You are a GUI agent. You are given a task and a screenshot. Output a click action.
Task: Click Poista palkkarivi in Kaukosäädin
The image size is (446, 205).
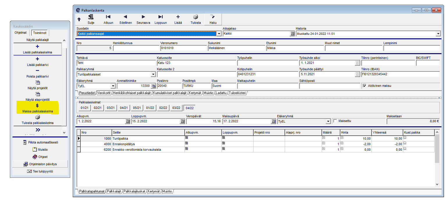37,73
